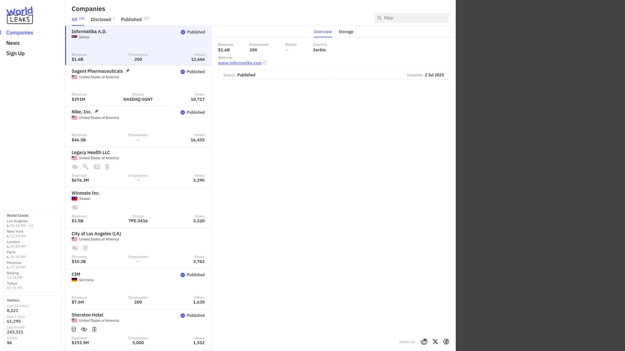Open the City of Los Angeles (LA) entry
625x351 pixels.
click(x=138, y=248)
